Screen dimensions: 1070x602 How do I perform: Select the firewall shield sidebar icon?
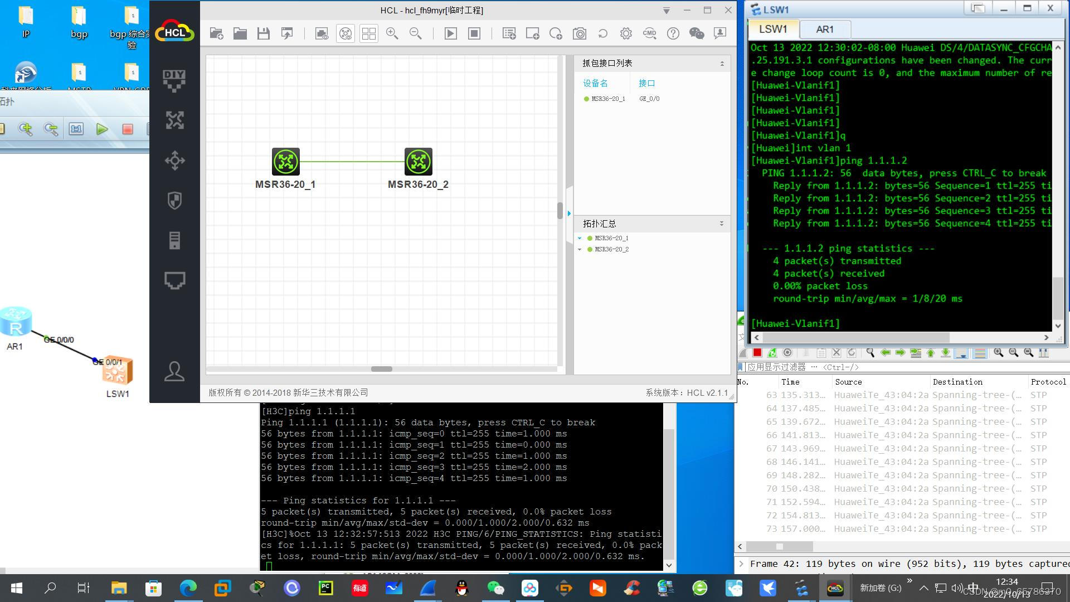point(174,201)
